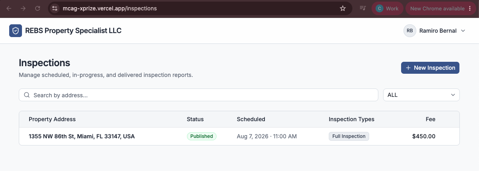479x171 pixels.
Task: Click the New Inspection button
Action: point(430,68)
